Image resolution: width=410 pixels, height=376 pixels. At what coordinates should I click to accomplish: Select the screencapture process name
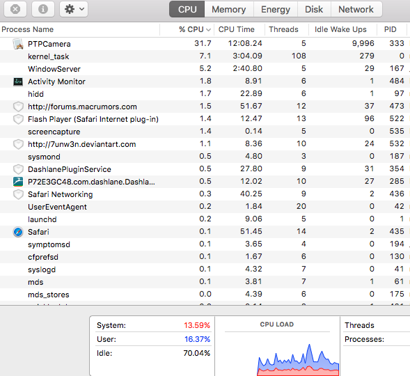[x=54, y=132]
